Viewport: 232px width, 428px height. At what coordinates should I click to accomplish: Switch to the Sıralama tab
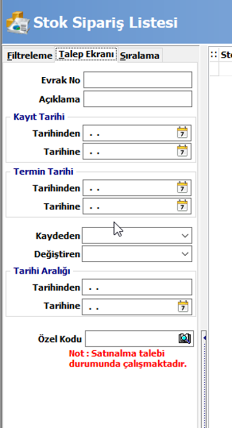(x=140, y=56)
